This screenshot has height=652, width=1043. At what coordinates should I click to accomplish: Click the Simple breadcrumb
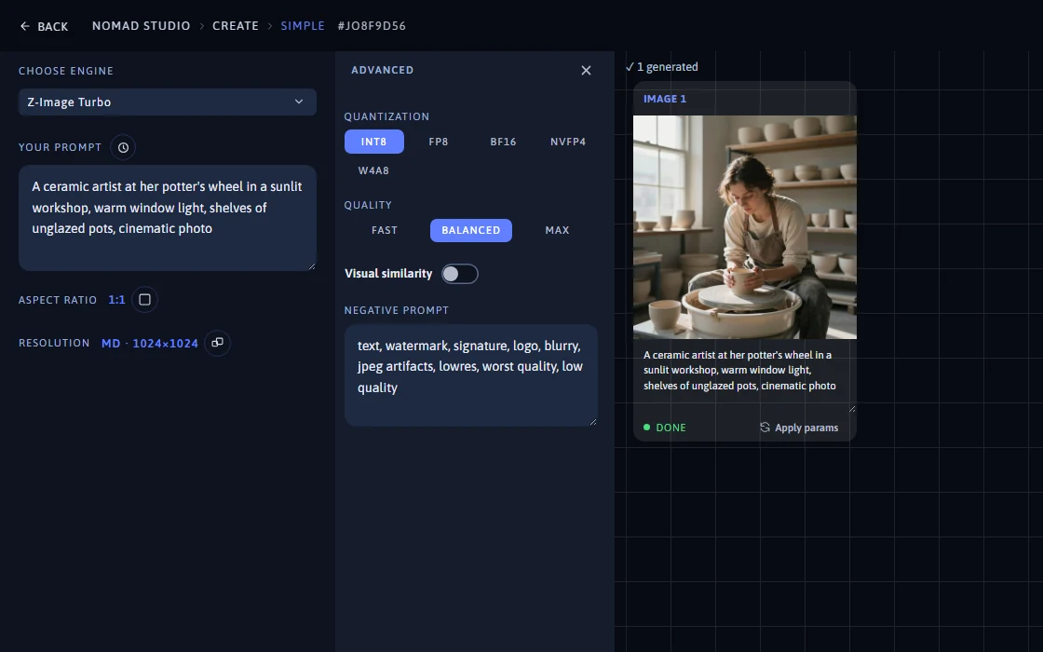pos(303,26)
